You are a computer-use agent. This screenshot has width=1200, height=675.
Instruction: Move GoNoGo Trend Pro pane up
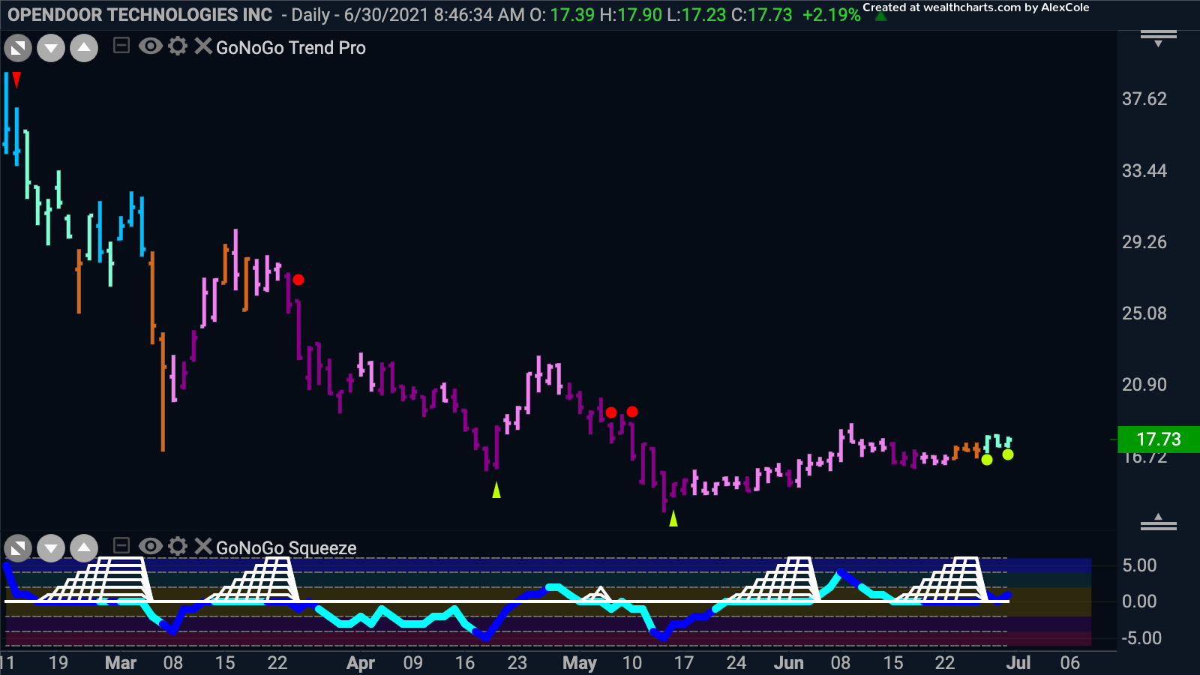[84, 49]
